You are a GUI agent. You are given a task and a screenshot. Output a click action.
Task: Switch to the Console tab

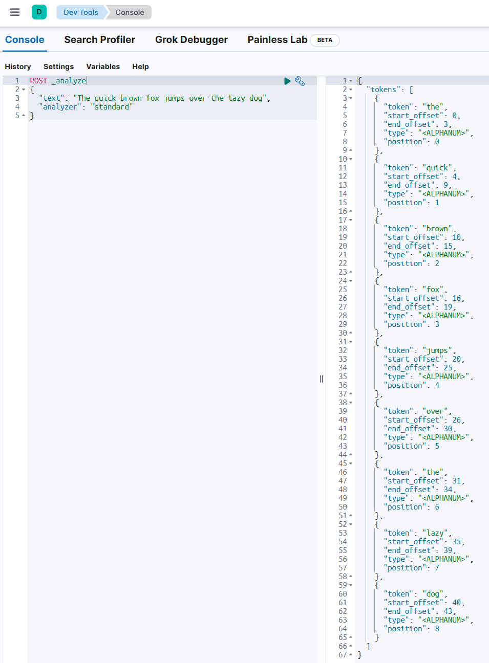(x=25, y=39)
